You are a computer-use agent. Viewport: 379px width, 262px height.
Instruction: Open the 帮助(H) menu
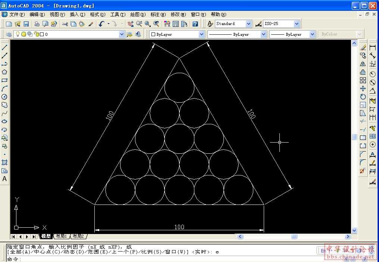[x=219, y=15]
